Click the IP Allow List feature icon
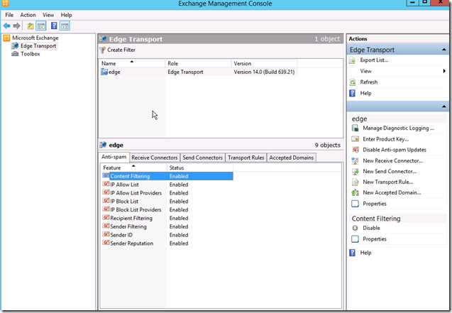 (x=106, y=184)
